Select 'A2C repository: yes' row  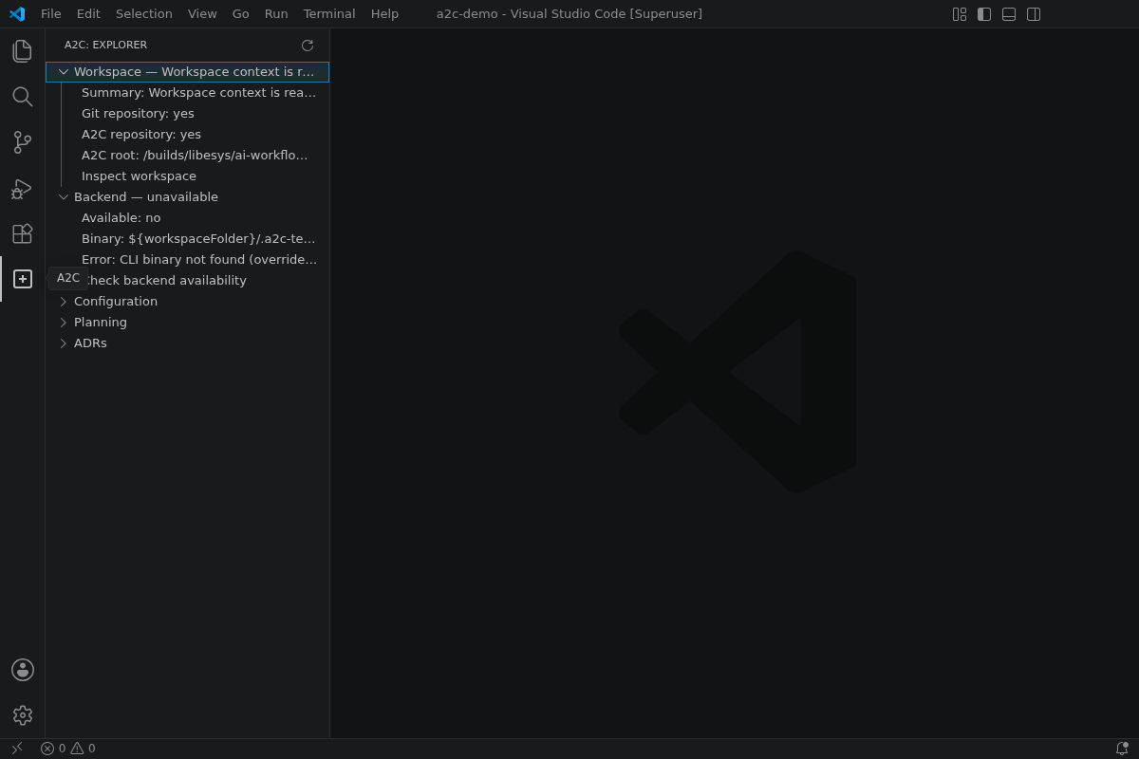(187, 135)
